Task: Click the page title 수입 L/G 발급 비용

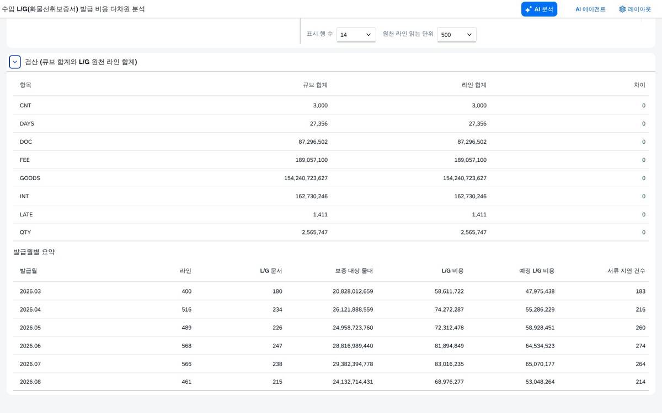Action: point(73,9)
